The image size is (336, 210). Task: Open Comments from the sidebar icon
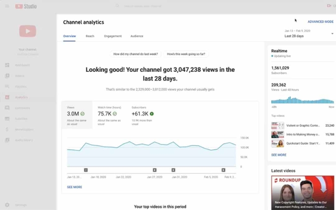click(x=7, y=108)
